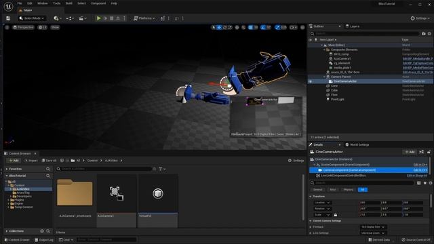Click the Unreal Engine logo icon
This screenshot has height=244, width=434.
tap(8, 6)
